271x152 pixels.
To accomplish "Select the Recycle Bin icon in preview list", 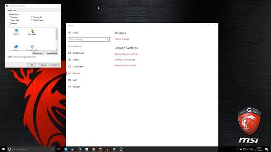I will click(x=32, y=48).
